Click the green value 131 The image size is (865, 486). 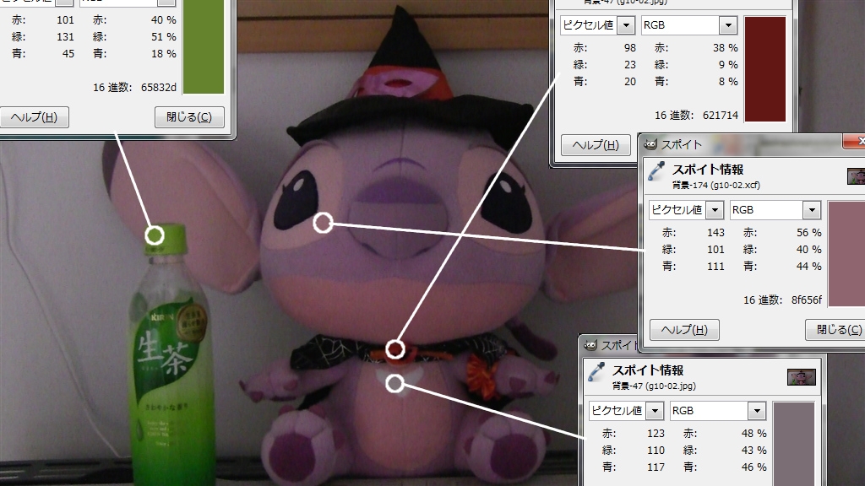point(65,37)
